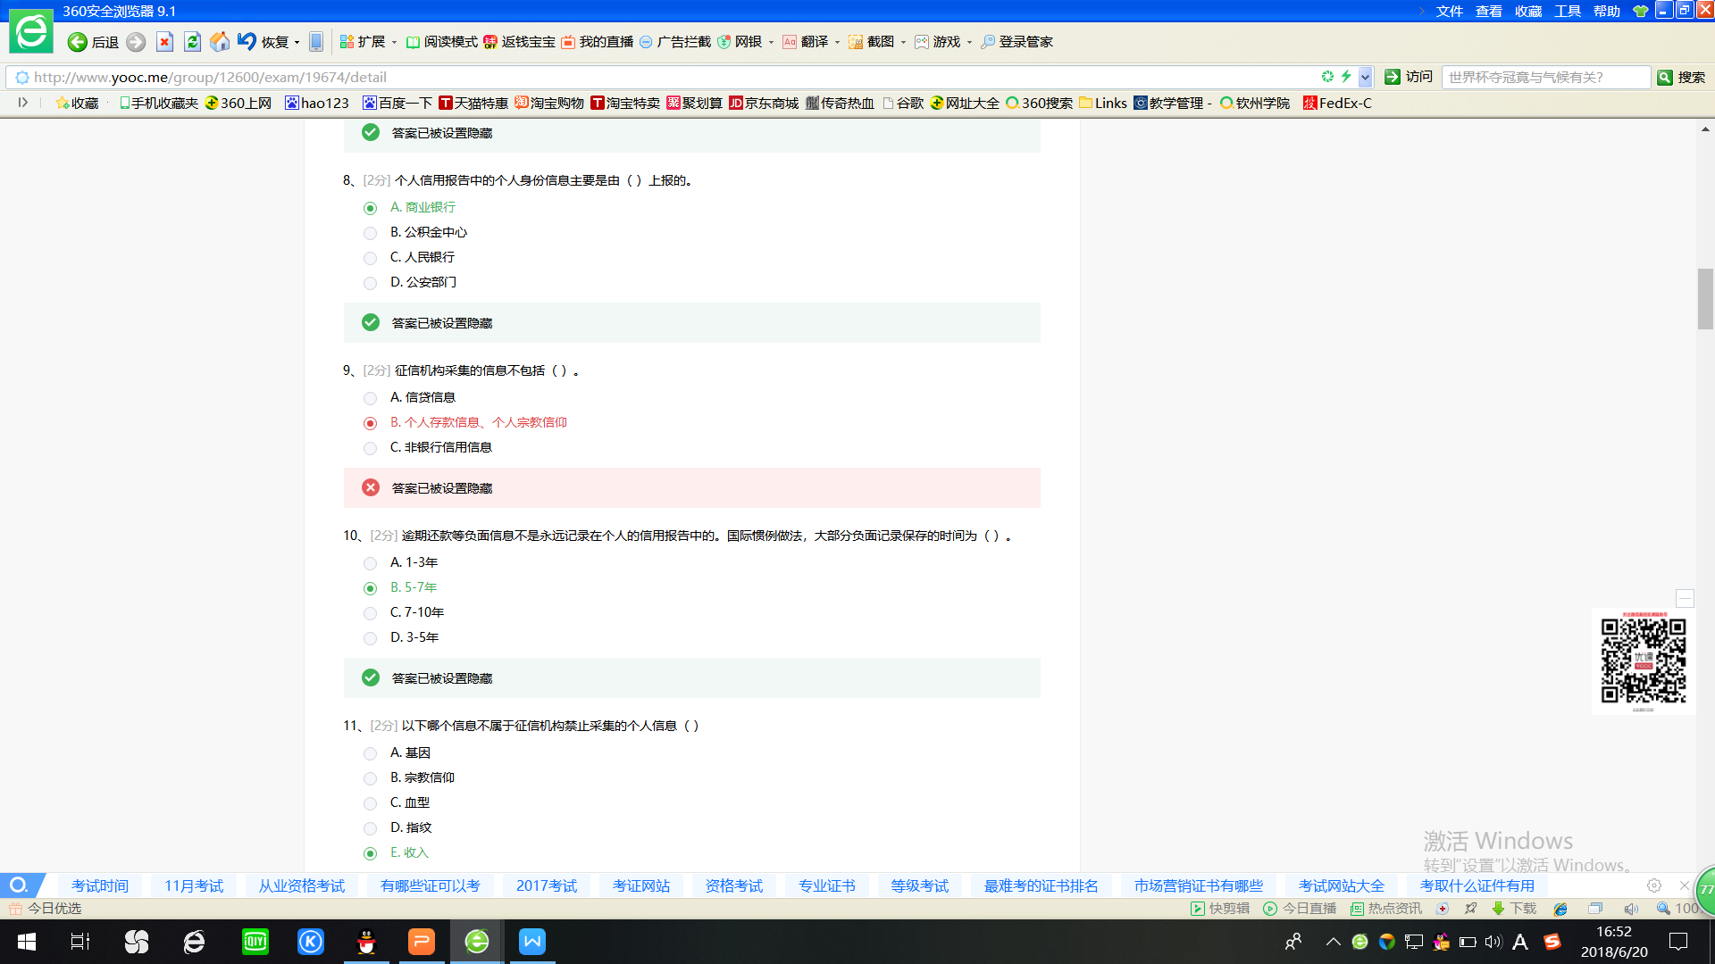The image size is (1715, 964).
Task: Open the 工具 menu
Action: click(x=1568, y=11)
